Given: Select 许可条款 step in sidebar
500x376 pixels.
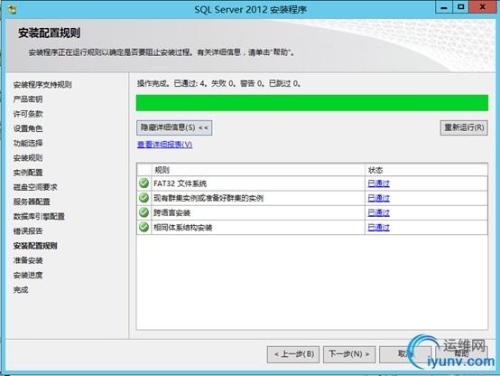Looking at the screenshot, I should click(28, 114).
